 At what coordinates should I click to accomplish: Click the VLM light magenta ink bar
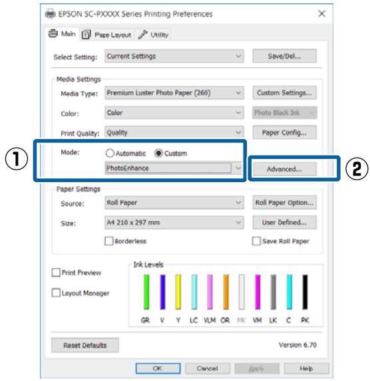click(x=210, y=292)
